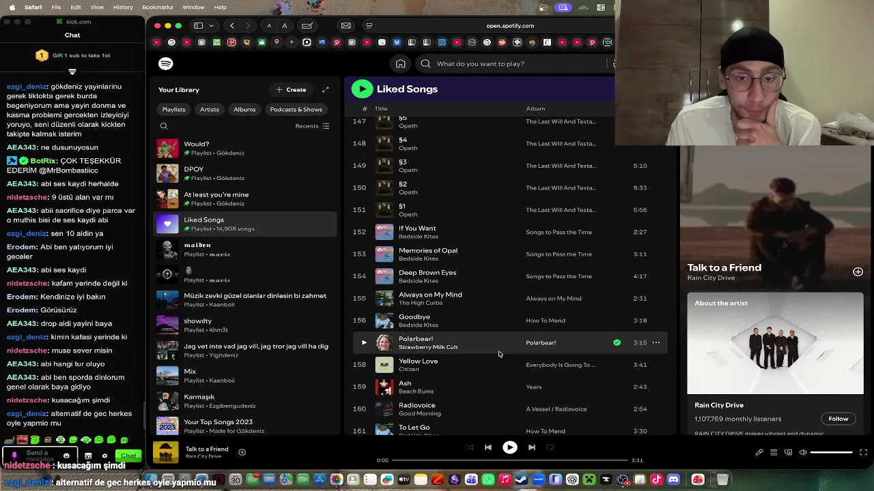874x491 pixels.
Task: Open the History menu
Action: coord(123,7)
